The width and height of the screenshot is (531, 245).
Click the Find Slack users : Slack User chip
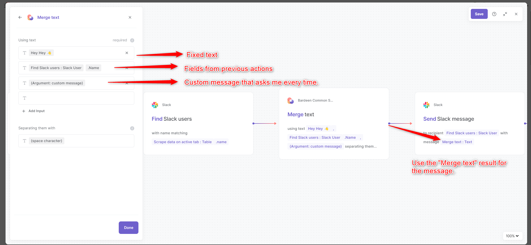pyautogui.click(x=56, y=68)
